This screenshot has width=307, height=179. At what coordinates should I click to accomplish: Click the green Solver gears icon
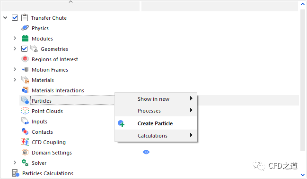(x=25, y=163)
